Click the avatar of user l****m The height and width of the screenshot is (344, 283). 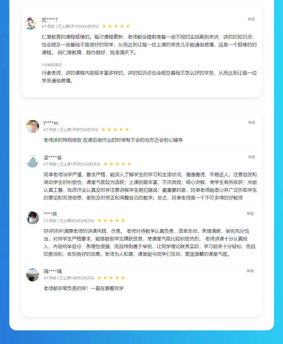[33, 126]
